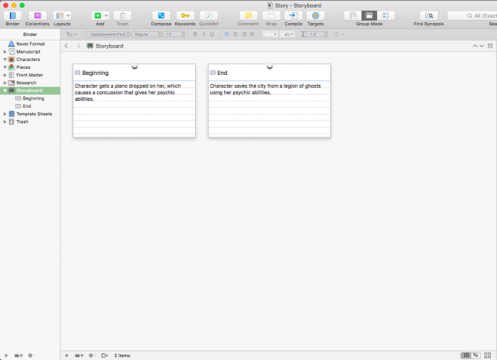Click the green Add button icon
The width and height of the screenshot is (497, 360).
(x=96, y=15)
